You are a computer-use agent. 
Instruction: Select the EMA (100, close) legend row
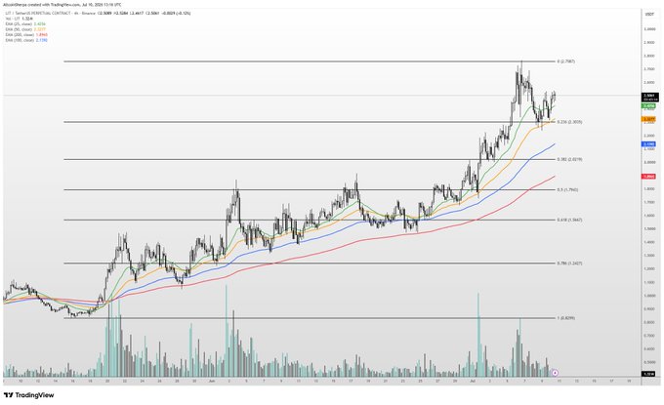(26, 40)
